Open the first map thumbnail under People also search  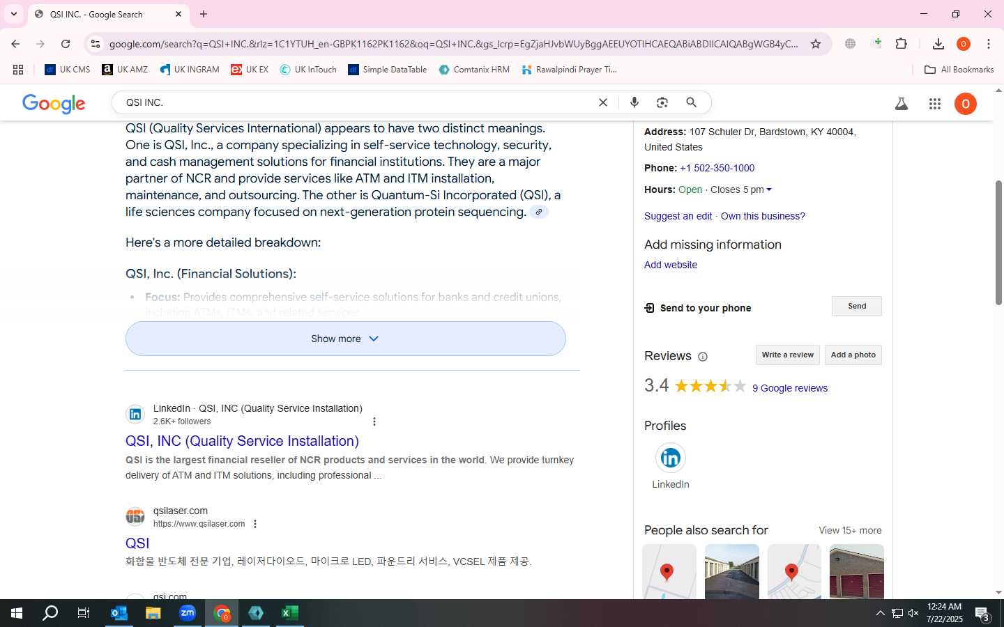(669, 571)
